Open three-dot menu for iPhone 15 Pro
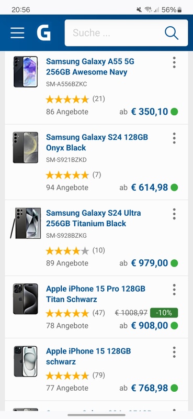193x419 pixels. 174,290
